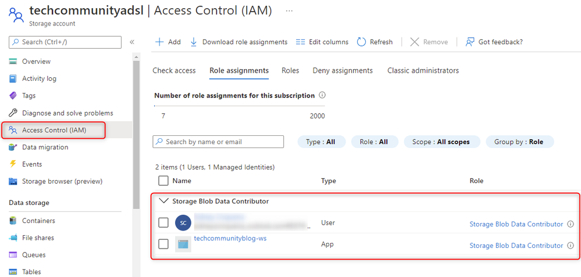Collapse Storage Blob Data Contributor group
This screenshot has width=581, height=277.
click(163, 201)
